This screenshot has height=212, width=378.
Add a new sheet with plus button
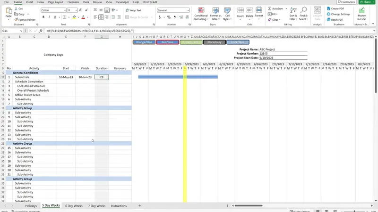139,205
